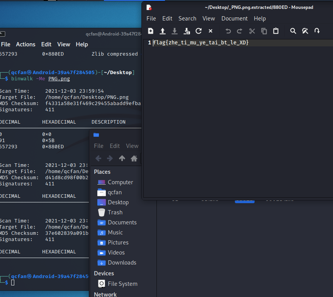Open Mousepad Document menu
This screenshot has width=333, height=297.
tap(234, 19)
